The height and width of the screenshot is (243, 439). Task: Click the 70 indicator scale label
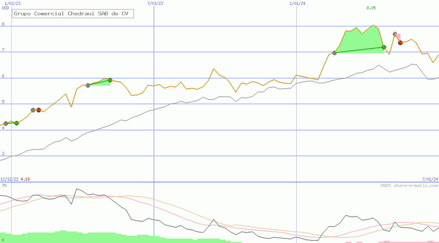pyautogui.click(x=4, y=185)
